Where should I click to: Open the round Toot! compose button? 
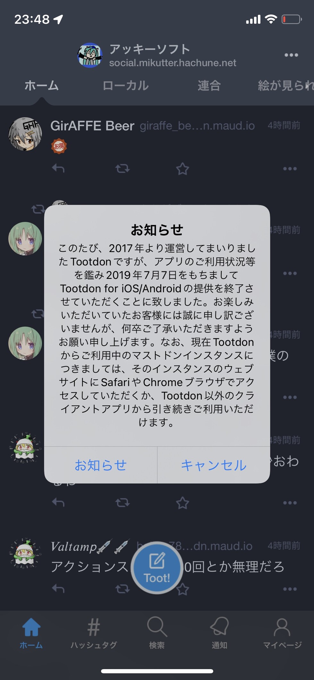(157, 568)
